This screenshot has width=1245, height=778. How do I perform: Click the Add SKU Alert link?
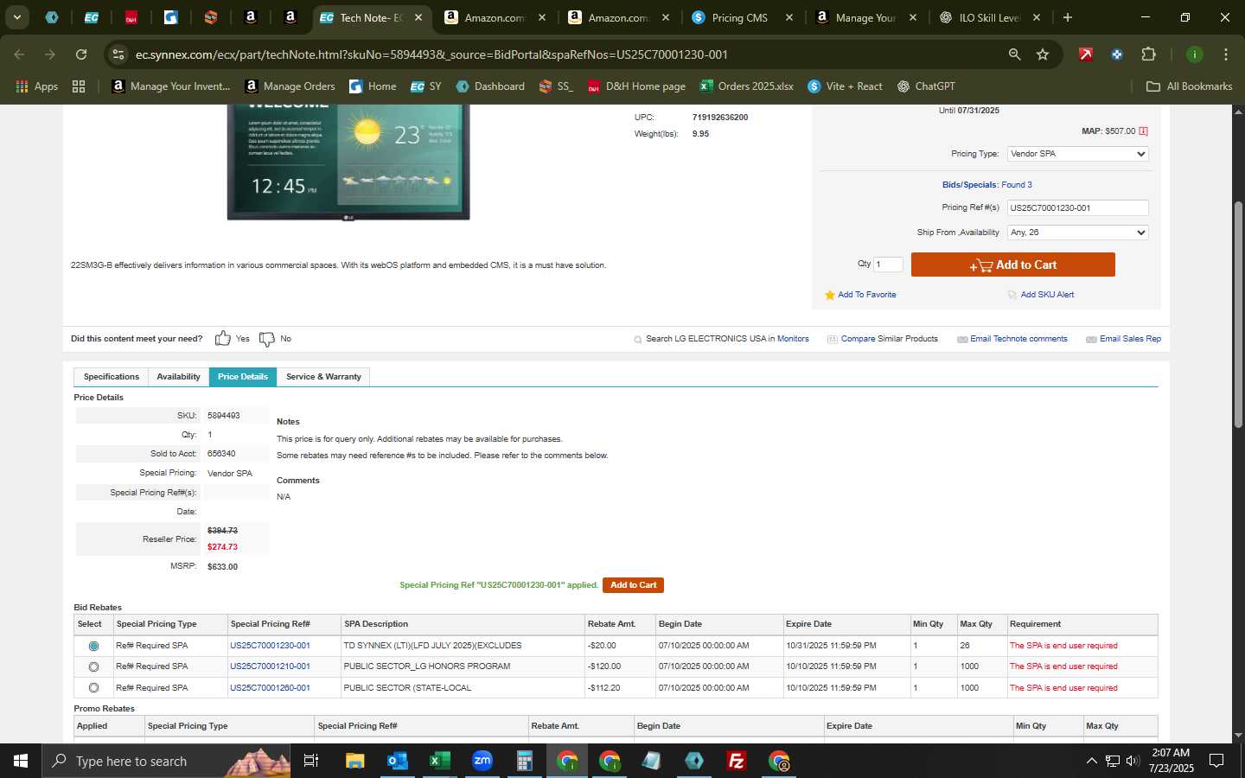pyautogui.click(x=1047, y=295)
